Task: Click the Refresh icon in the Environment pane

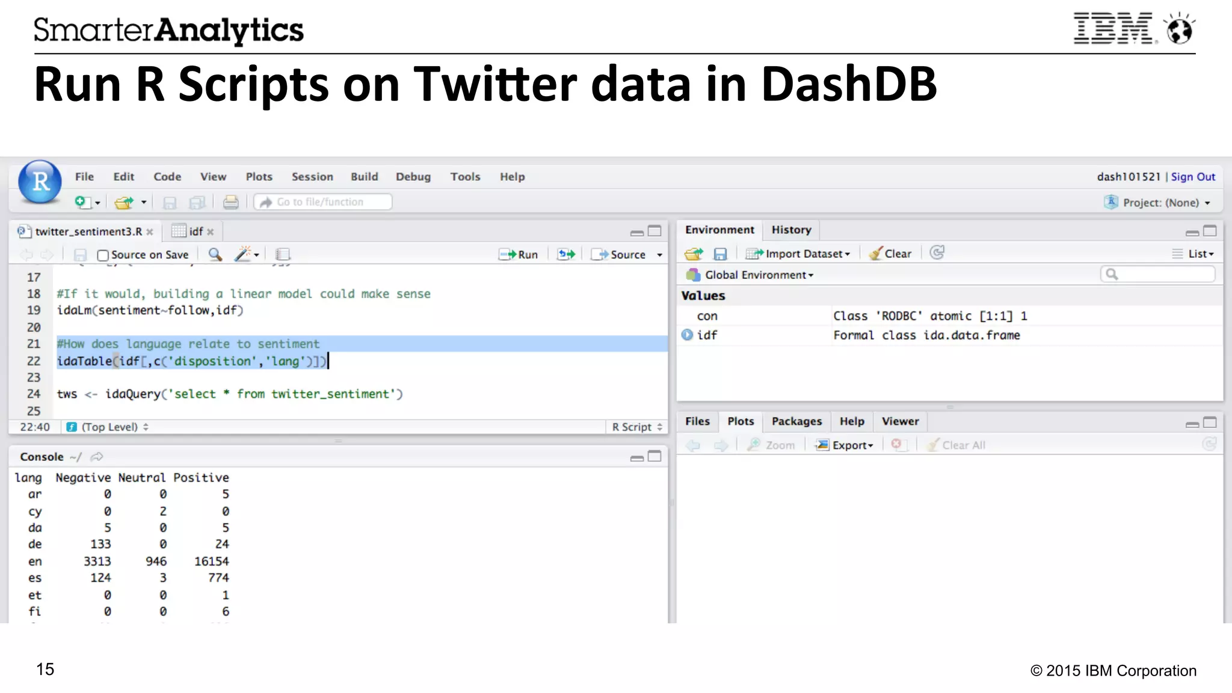Action: (937, 252)
